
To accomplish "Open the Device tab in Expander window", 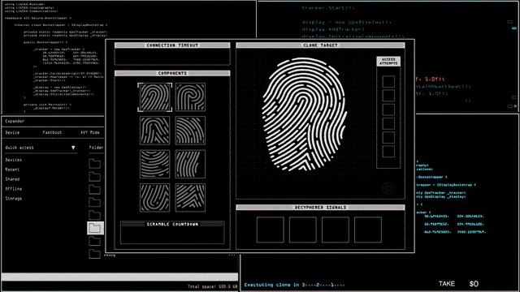I will click(12, 132).
